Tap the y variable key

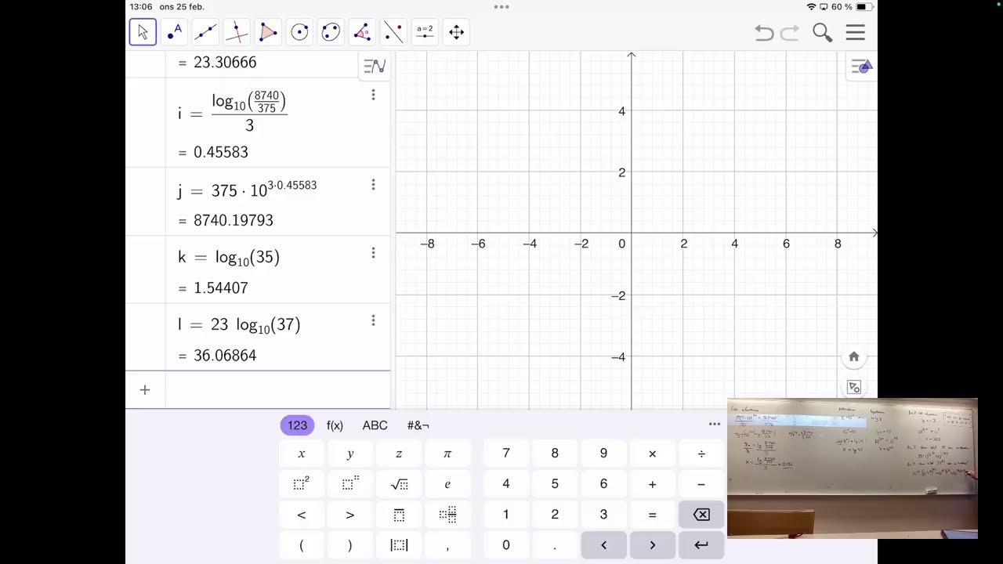[350, 454]
